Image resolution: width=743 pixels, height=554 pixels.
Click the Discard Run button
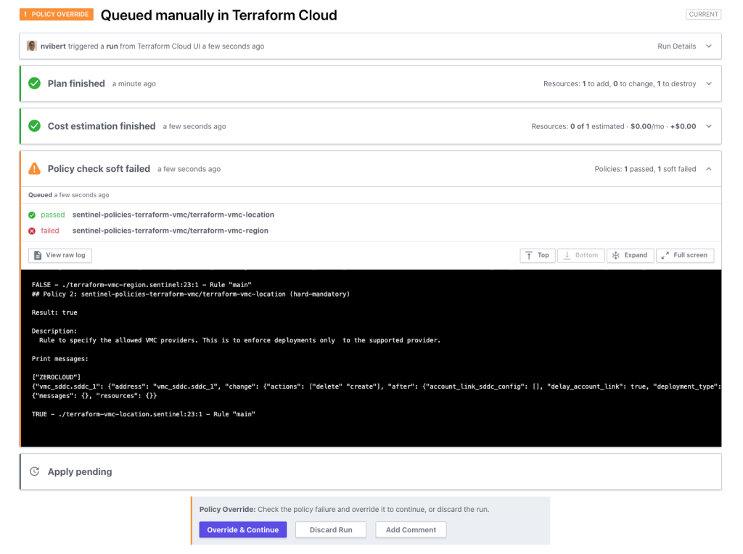tap(331, 530)
